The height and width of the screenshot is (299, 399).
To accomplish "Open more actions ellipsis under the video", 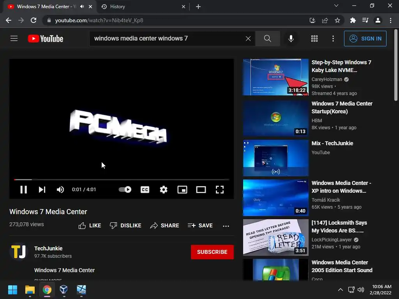I will pyautogui.click(x=226, y=226).
